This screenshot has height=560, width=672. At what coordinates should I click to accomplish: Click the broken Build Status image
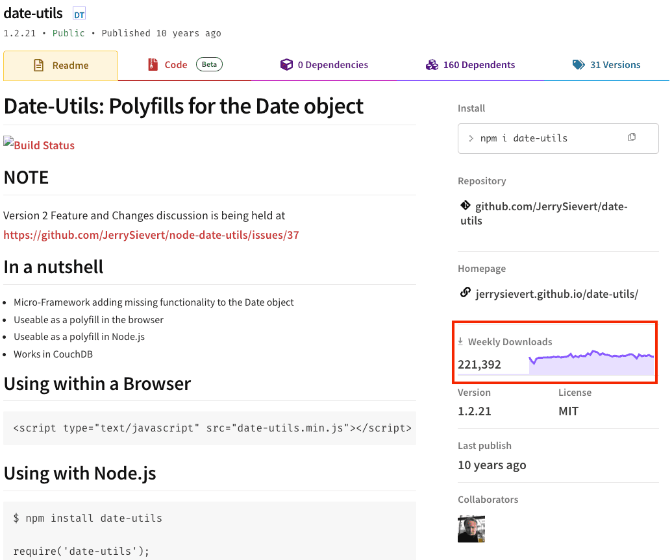39,145
